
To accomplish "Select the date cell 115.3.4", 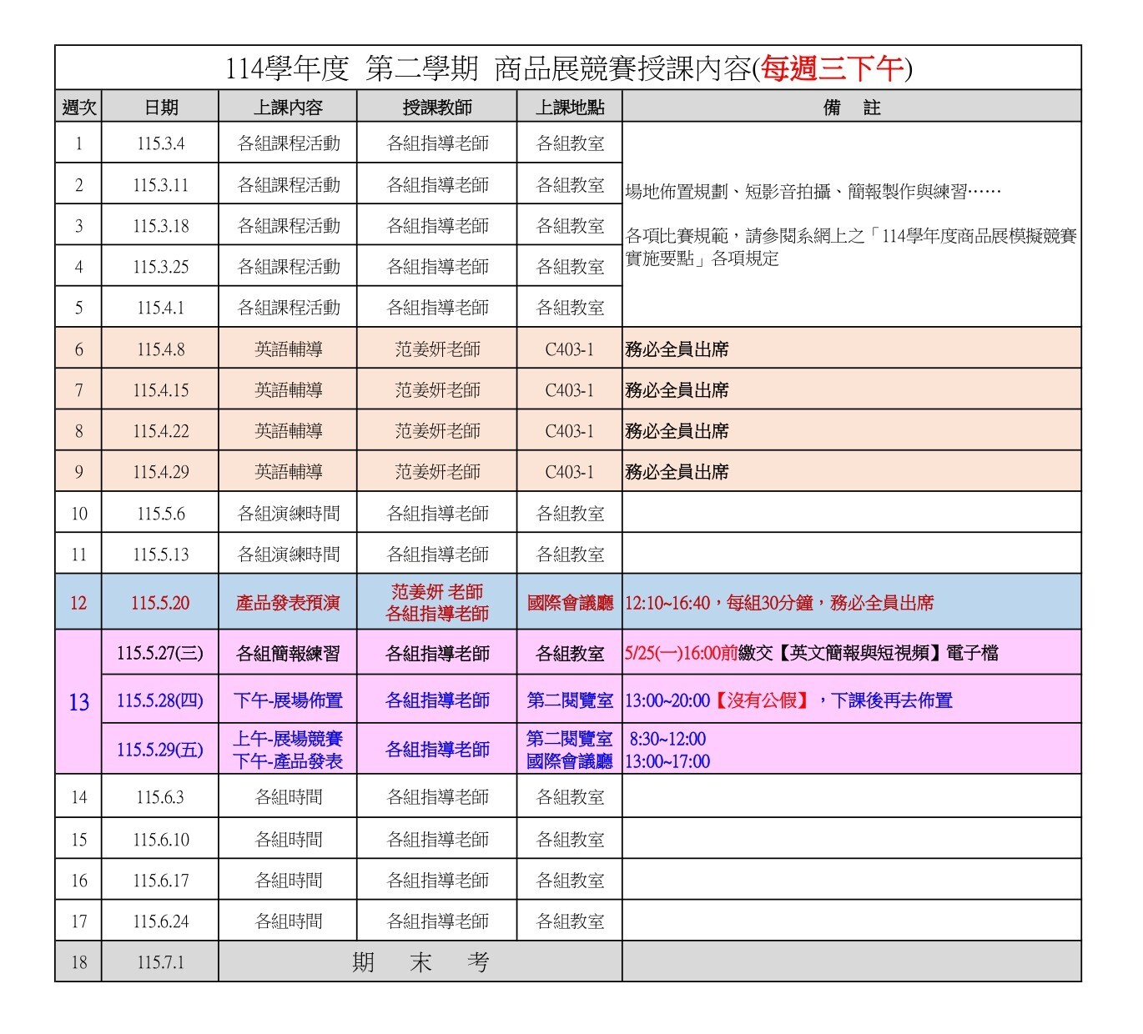I will point(160,143).
